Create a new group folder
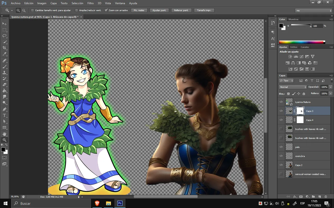 click(313, 197)
